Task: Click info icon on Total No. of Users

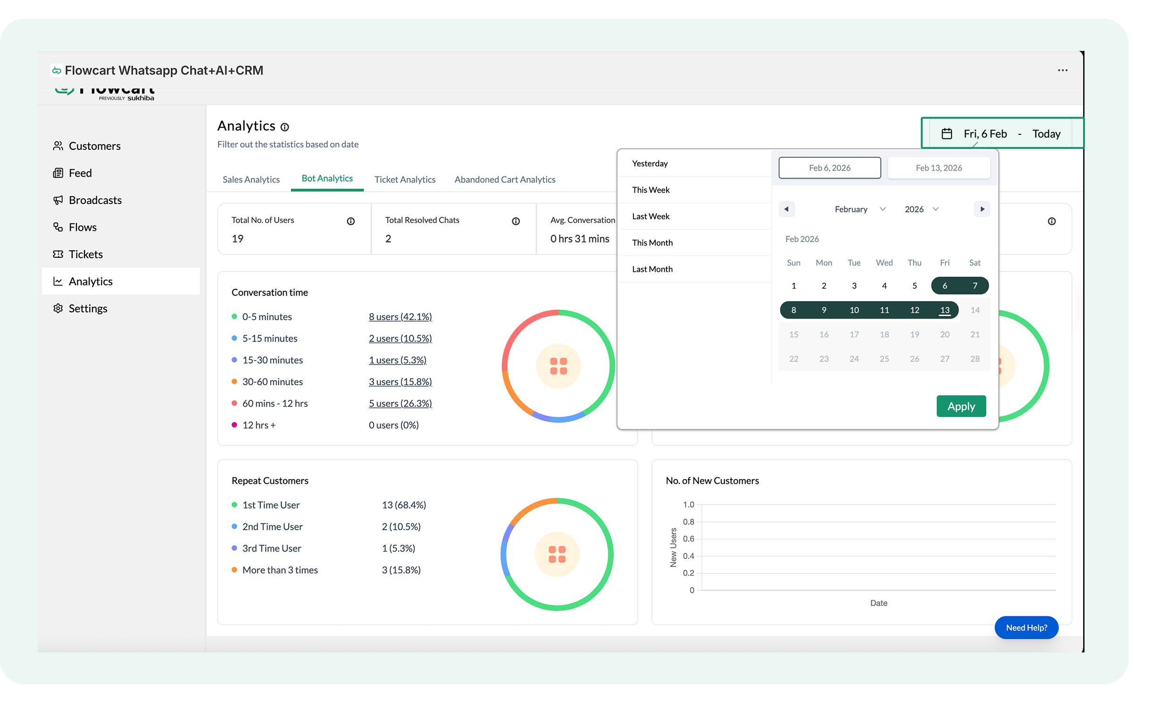Action: 351,221
